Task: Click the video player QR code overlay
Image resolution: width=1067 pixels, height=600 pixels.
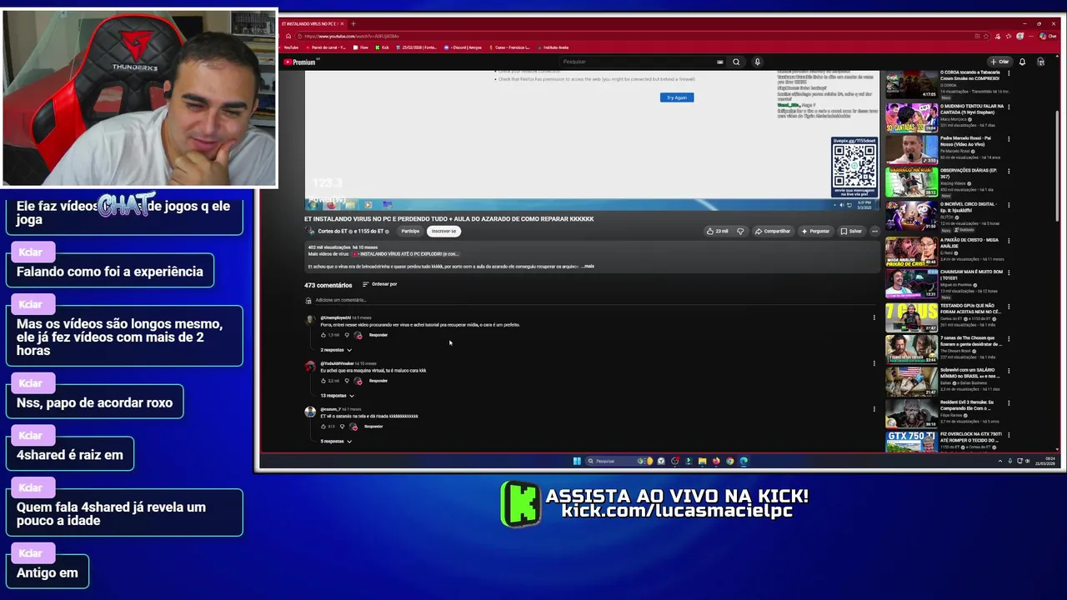Action: [854, 167]
